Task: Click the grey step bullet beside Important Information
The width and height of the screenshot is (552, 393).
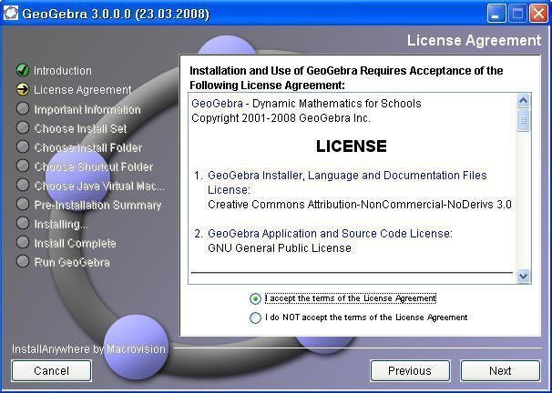Action: [23, 108]
